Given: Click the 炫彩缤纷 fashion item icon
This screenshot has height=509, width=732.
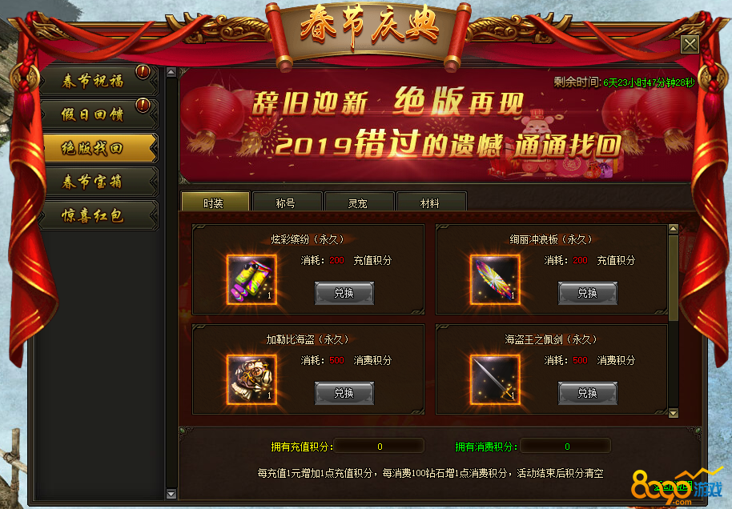Looking at the screenshot, I should click(251, 279).
